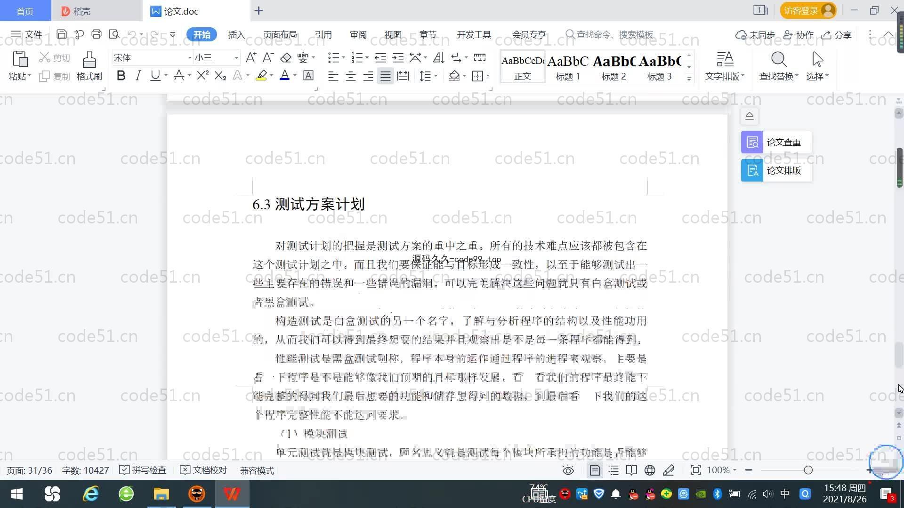
Task: Apply superscript formatting
Action: point(202,76)
